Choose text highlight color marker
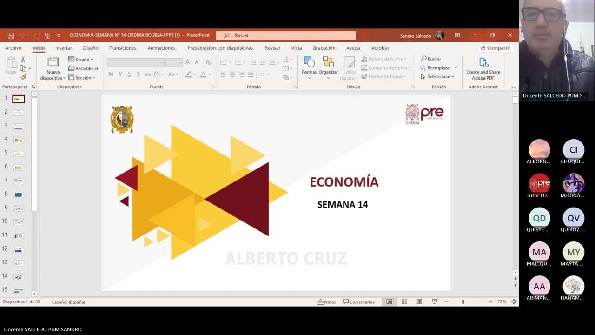The image size is (595, 335). coord(189,74)
